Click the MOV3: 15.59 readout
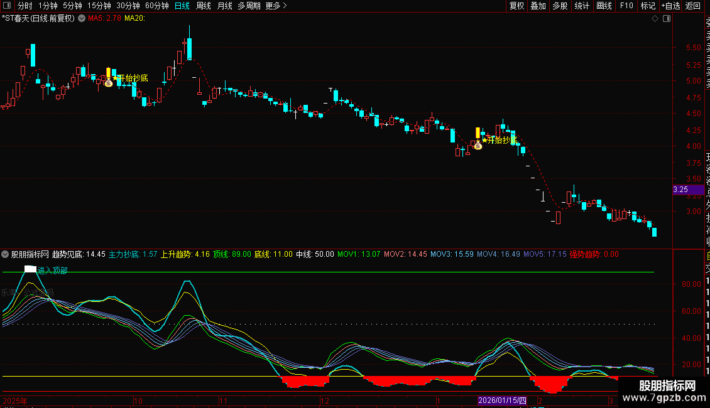The height and width of the screenshot is (408, 710). tap(452, 254)
